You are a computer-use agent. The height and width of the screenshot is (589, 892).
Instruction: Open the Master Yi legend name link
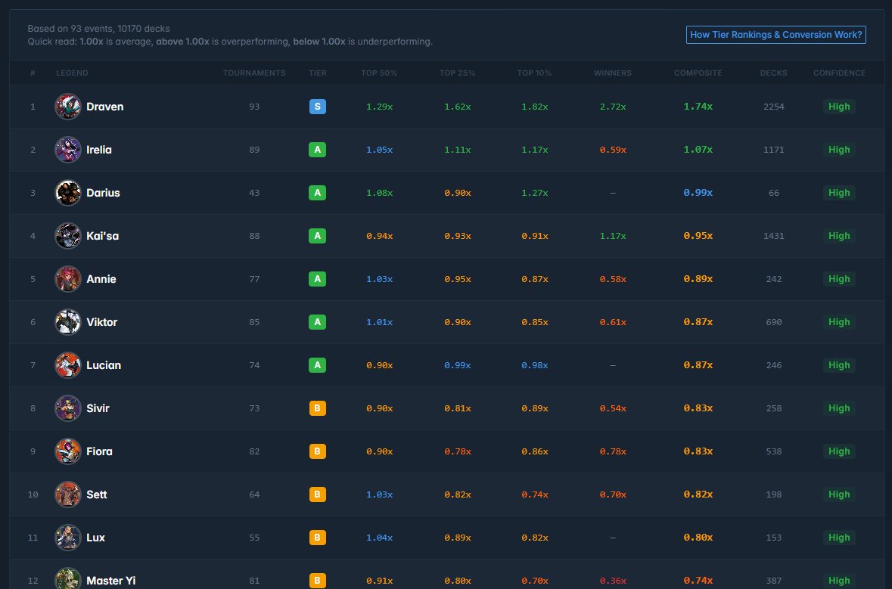[x=111, y=581]
